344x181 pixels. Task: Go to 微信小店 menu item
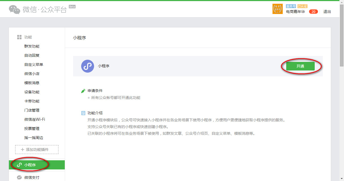pos(32,74)
